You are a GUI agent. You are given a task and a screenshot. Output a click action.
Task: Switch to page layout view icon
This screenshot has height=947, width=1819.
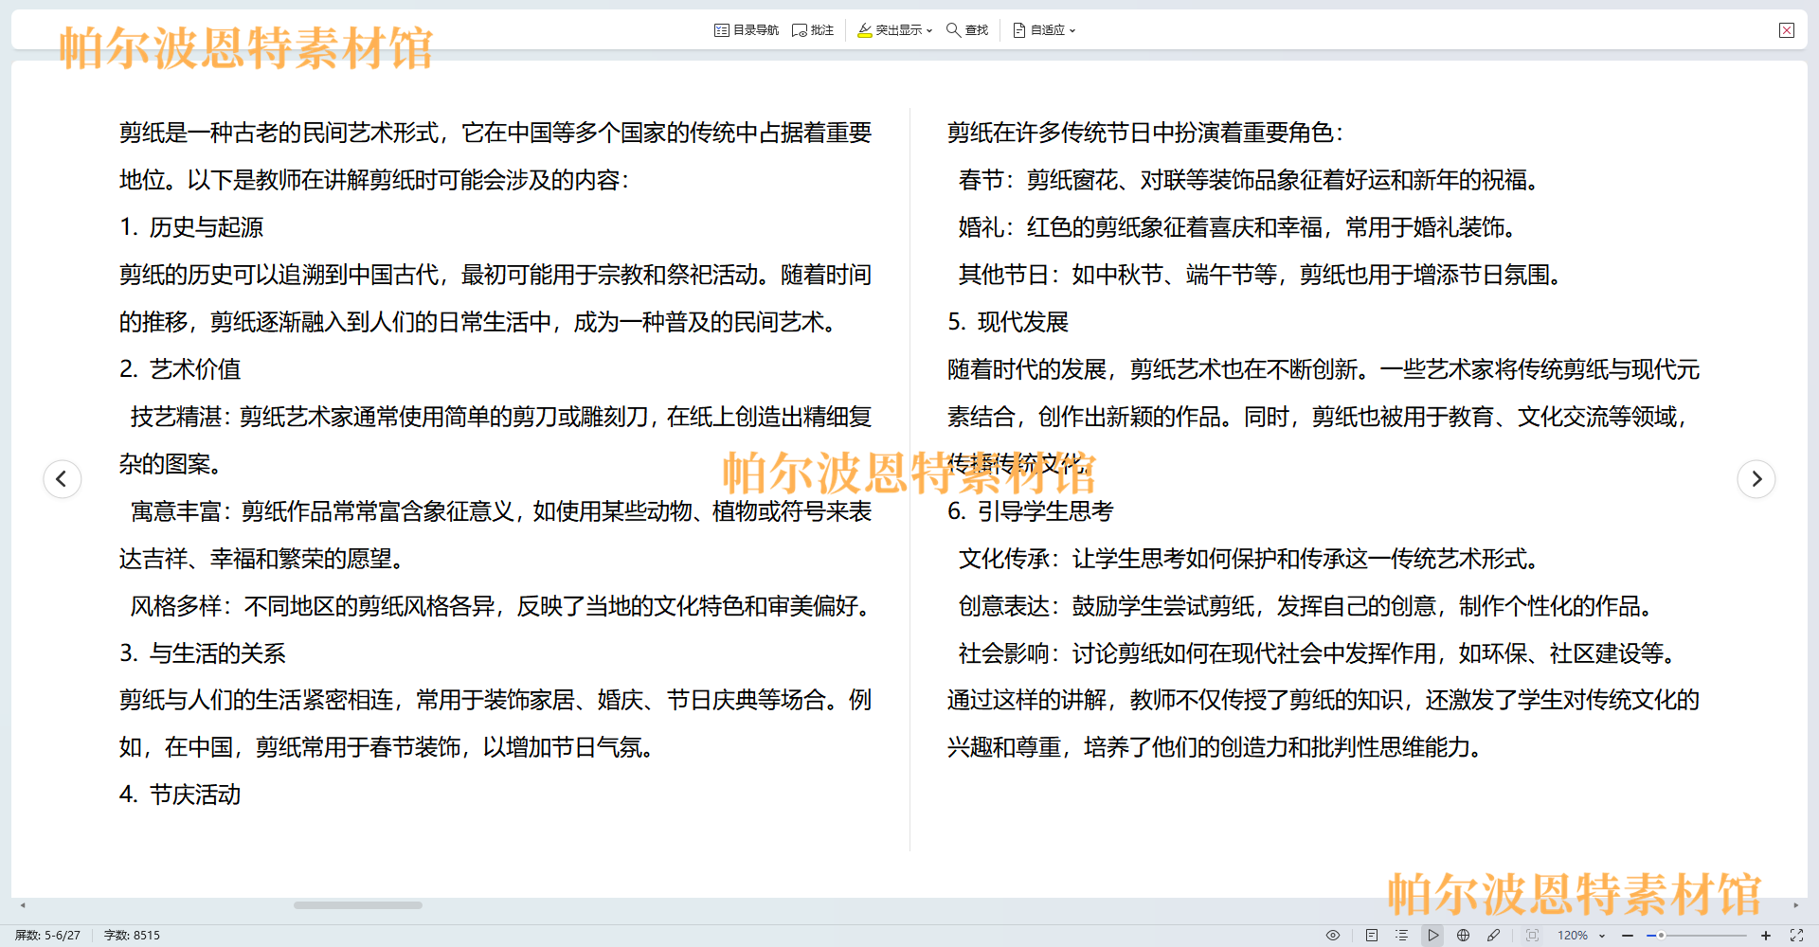click(1372, 935)
